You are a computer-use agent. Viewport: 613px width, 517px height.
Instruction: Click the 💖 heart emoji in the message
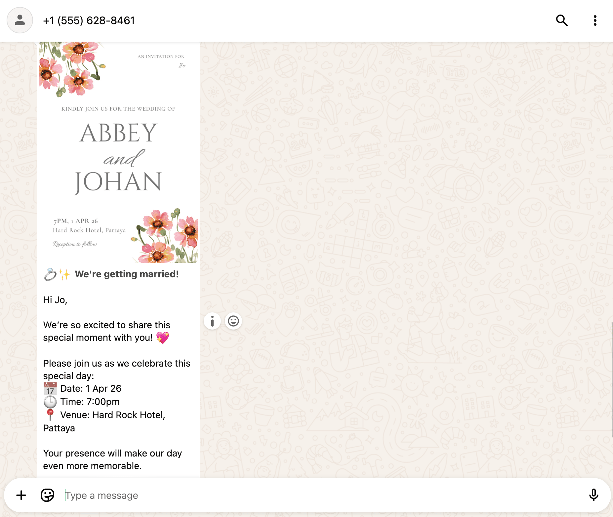point(163,338)
